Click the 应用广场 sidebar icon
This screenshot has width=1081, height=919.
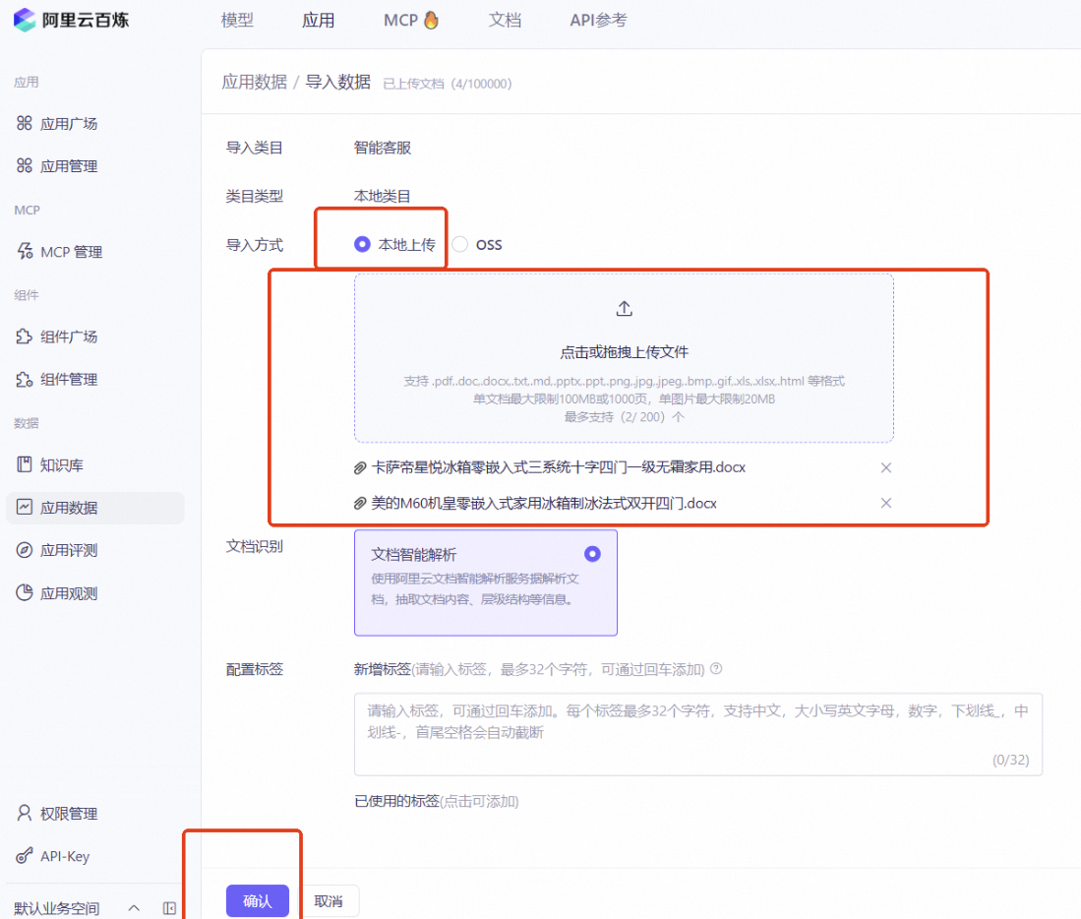coord(25,123)
